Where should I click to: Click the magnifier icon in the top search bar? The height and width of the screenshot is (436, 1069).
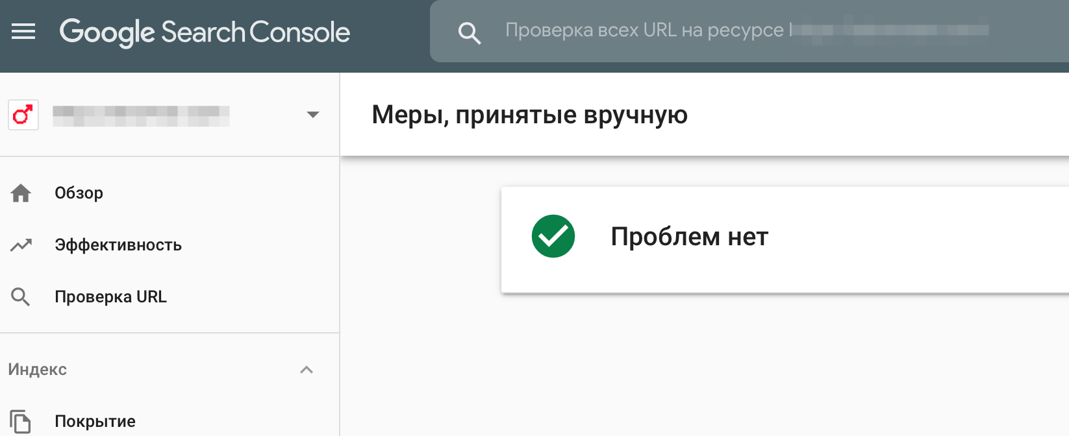coord(469,32)
